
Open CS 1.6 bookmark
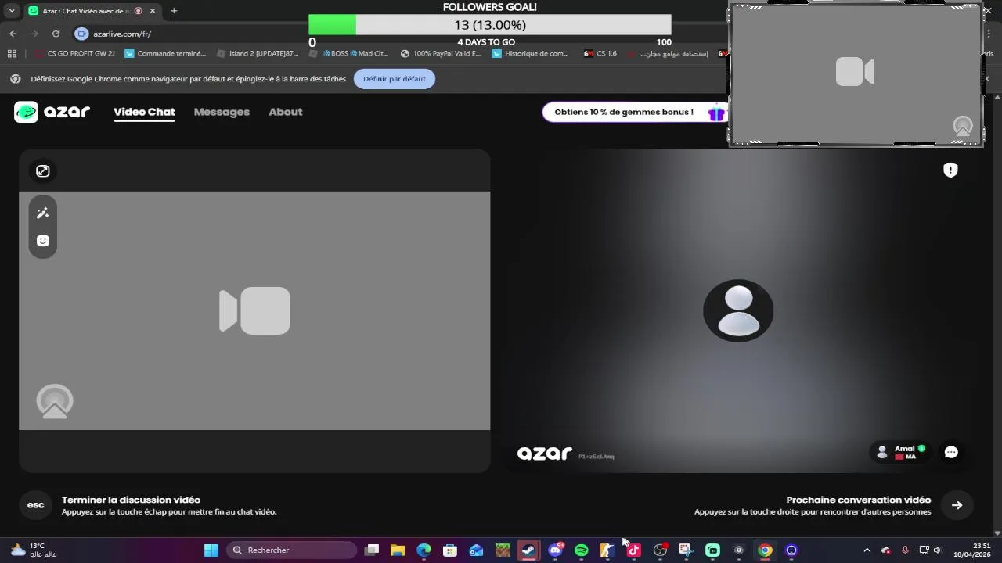coord(600,54)
